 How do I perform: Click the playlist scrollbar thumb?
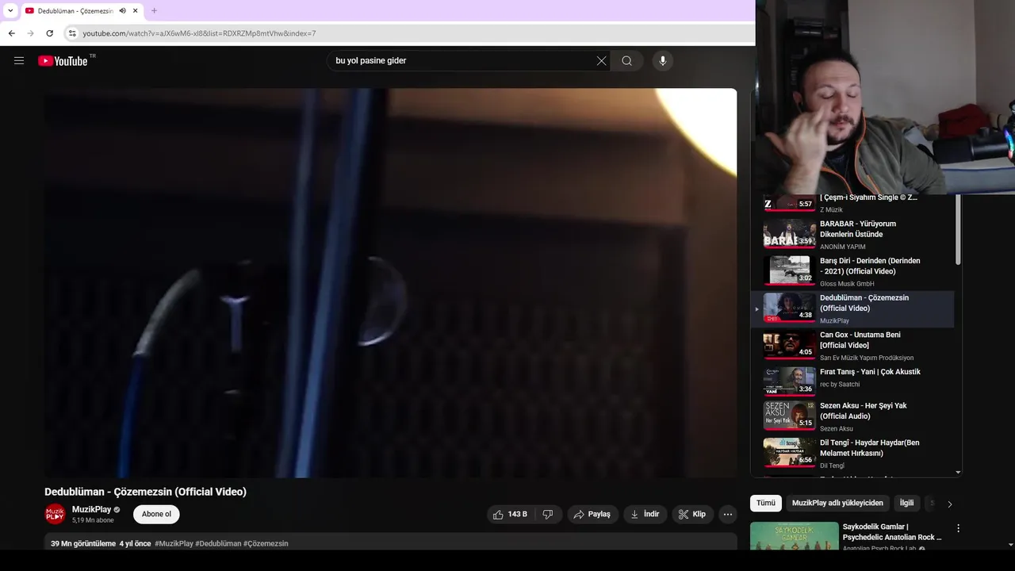click(958, 230)
